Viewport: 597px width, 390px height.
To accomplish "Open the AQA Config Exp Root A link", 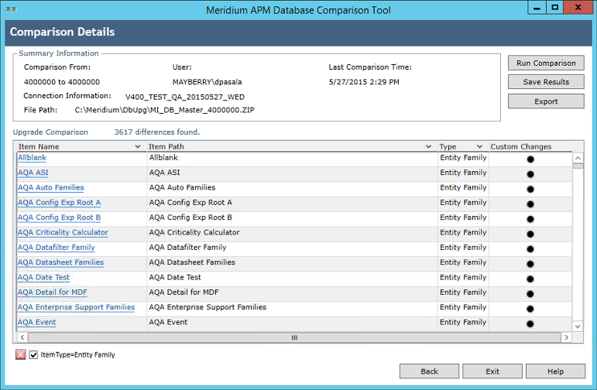I will [x=59, y=203].
